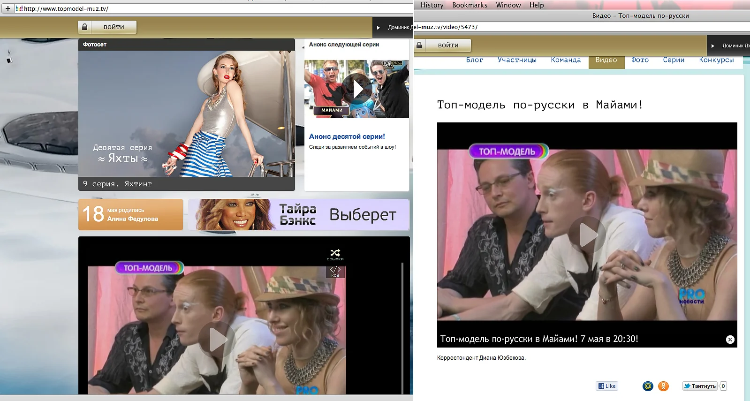Share via Mail.ru @ icon
The height and width of the screenshot is (401, 750).
point(648,386)
